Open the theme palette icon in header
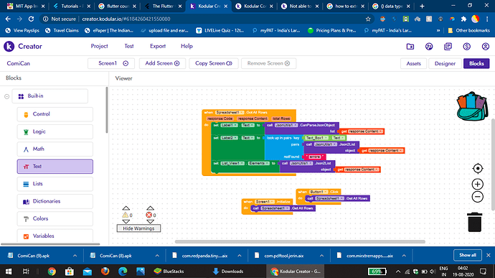 point(429,47)
